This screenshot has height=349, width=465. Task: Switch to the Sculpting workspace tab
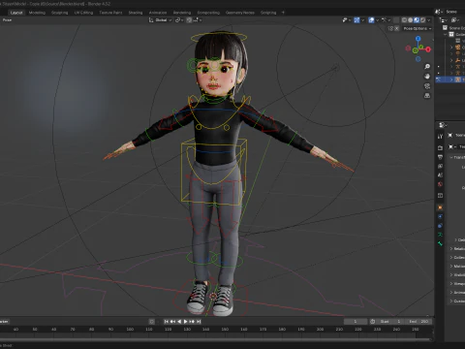coord(60,13)
